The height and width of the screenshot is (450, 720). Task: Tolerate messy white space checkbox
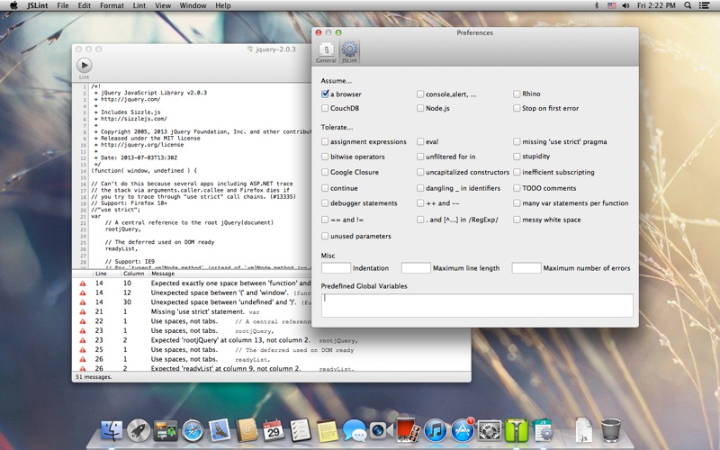pyautogui.click(x=517, y=220)
